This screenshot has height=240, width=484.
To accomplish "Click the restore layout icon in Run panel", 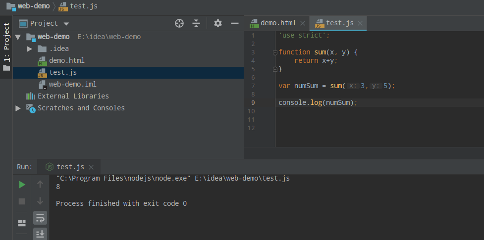I will point(22,223).
